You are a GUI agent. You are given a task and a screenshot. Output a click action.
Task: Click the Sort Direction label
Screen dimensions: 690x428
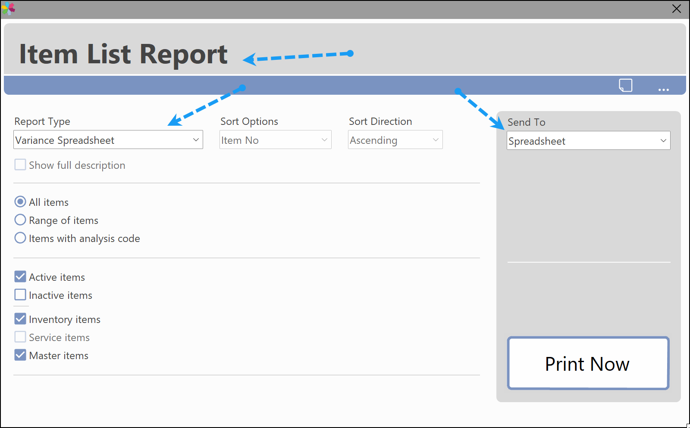380,121
